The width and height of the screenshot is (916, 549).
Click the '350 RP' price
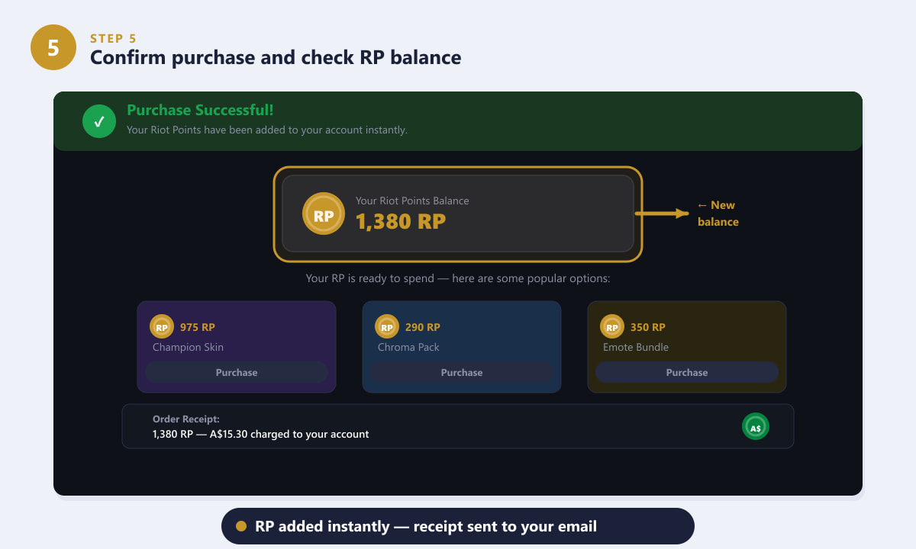coord(648,327)
